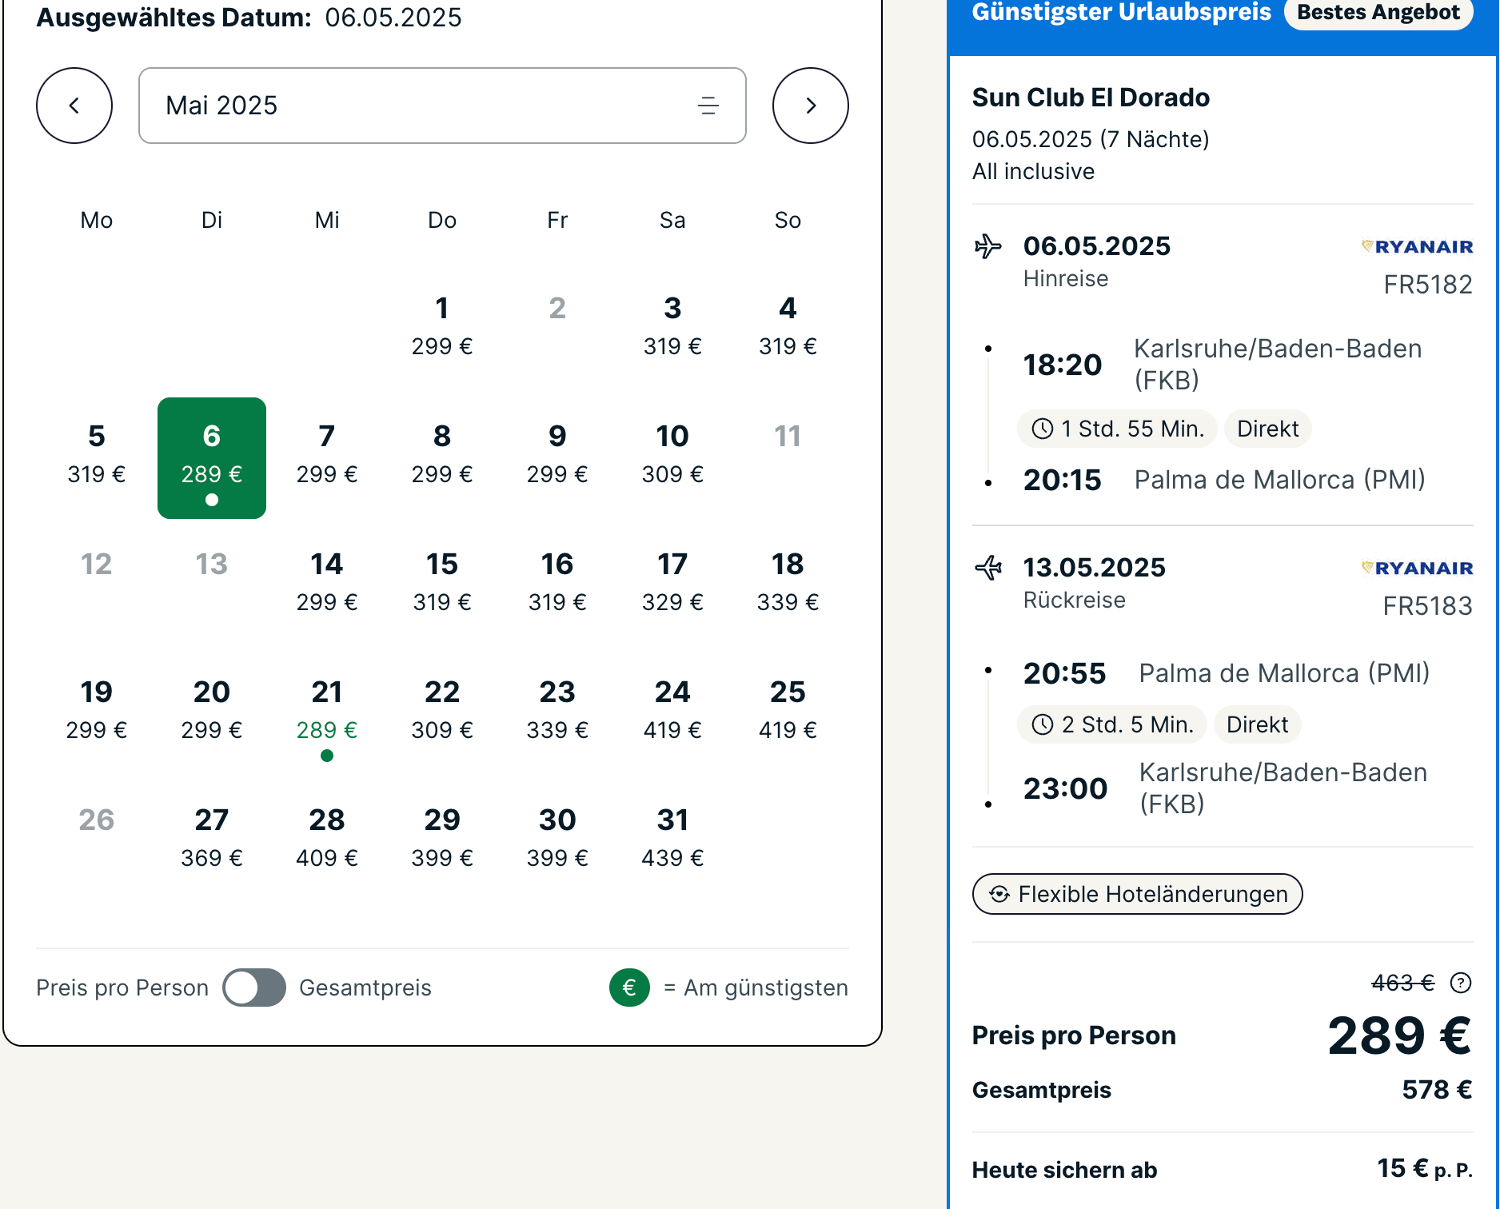Click the green euro Am günstigsten legend icon
The height and width of the screenshot is (1209, 1500).
[629, 988]
